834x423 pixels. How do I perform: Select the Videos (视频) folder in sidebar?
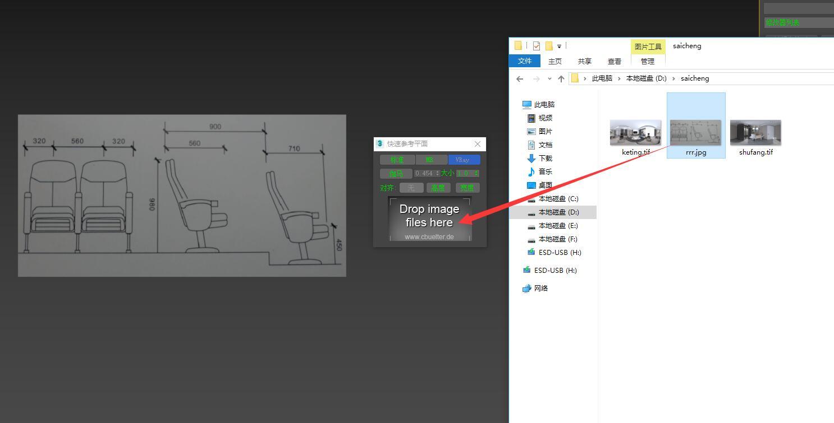(x=545, y=118)
